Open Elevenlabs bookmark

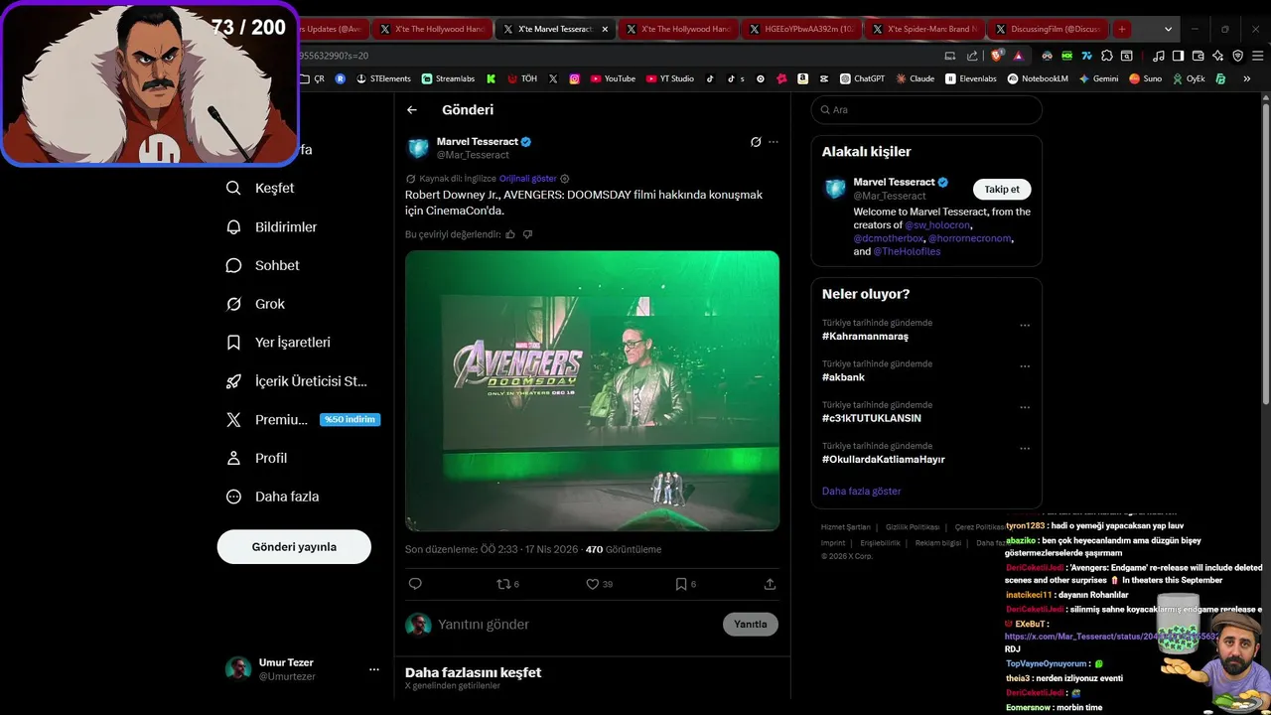tap(970, 78)
